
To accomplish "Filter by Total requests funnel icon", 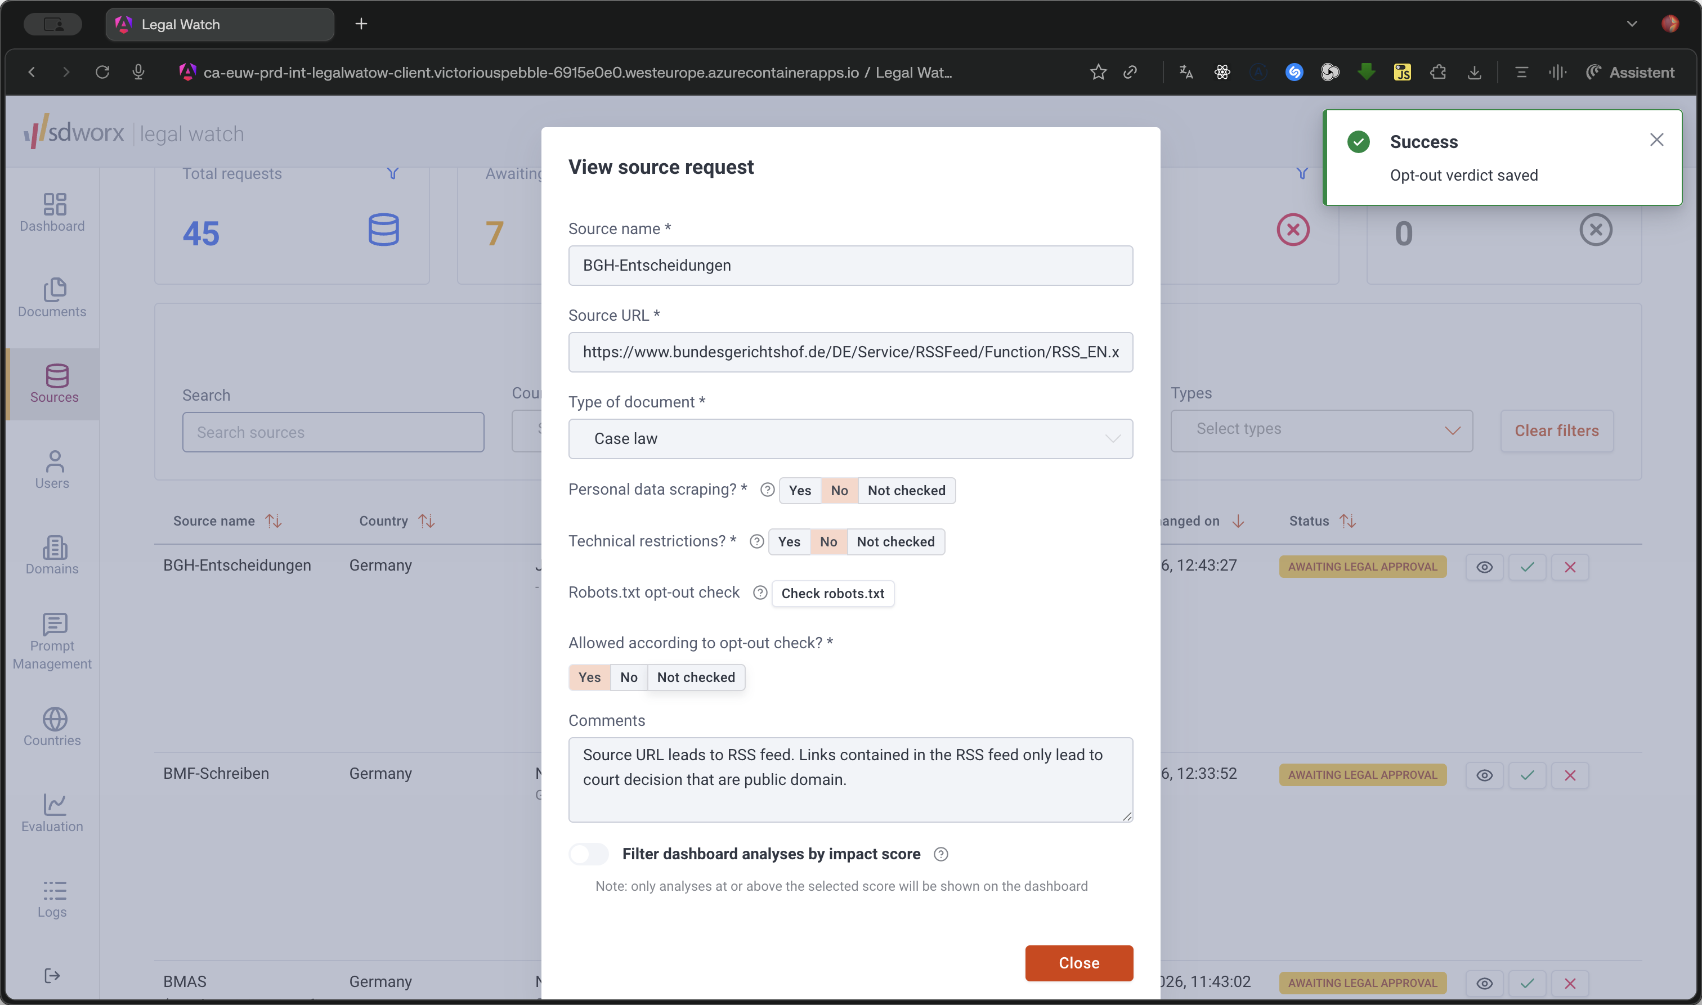I will point(392,173).
